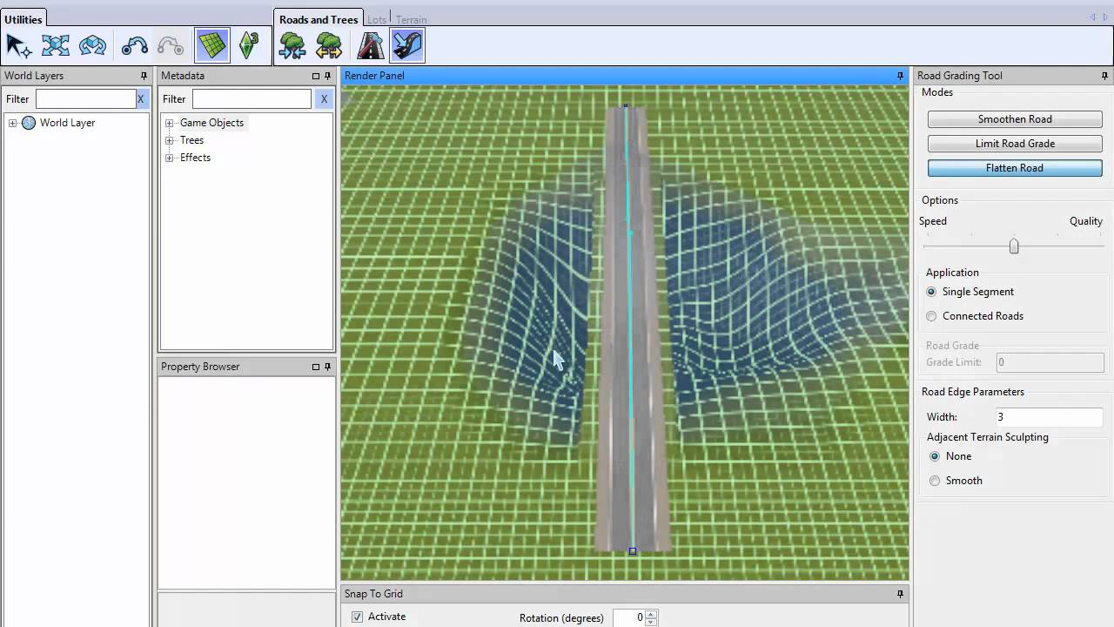The width and height of the screenshot is (1114, 627).
Task: Select Connected Roads application option
Action: pos(931,316)
